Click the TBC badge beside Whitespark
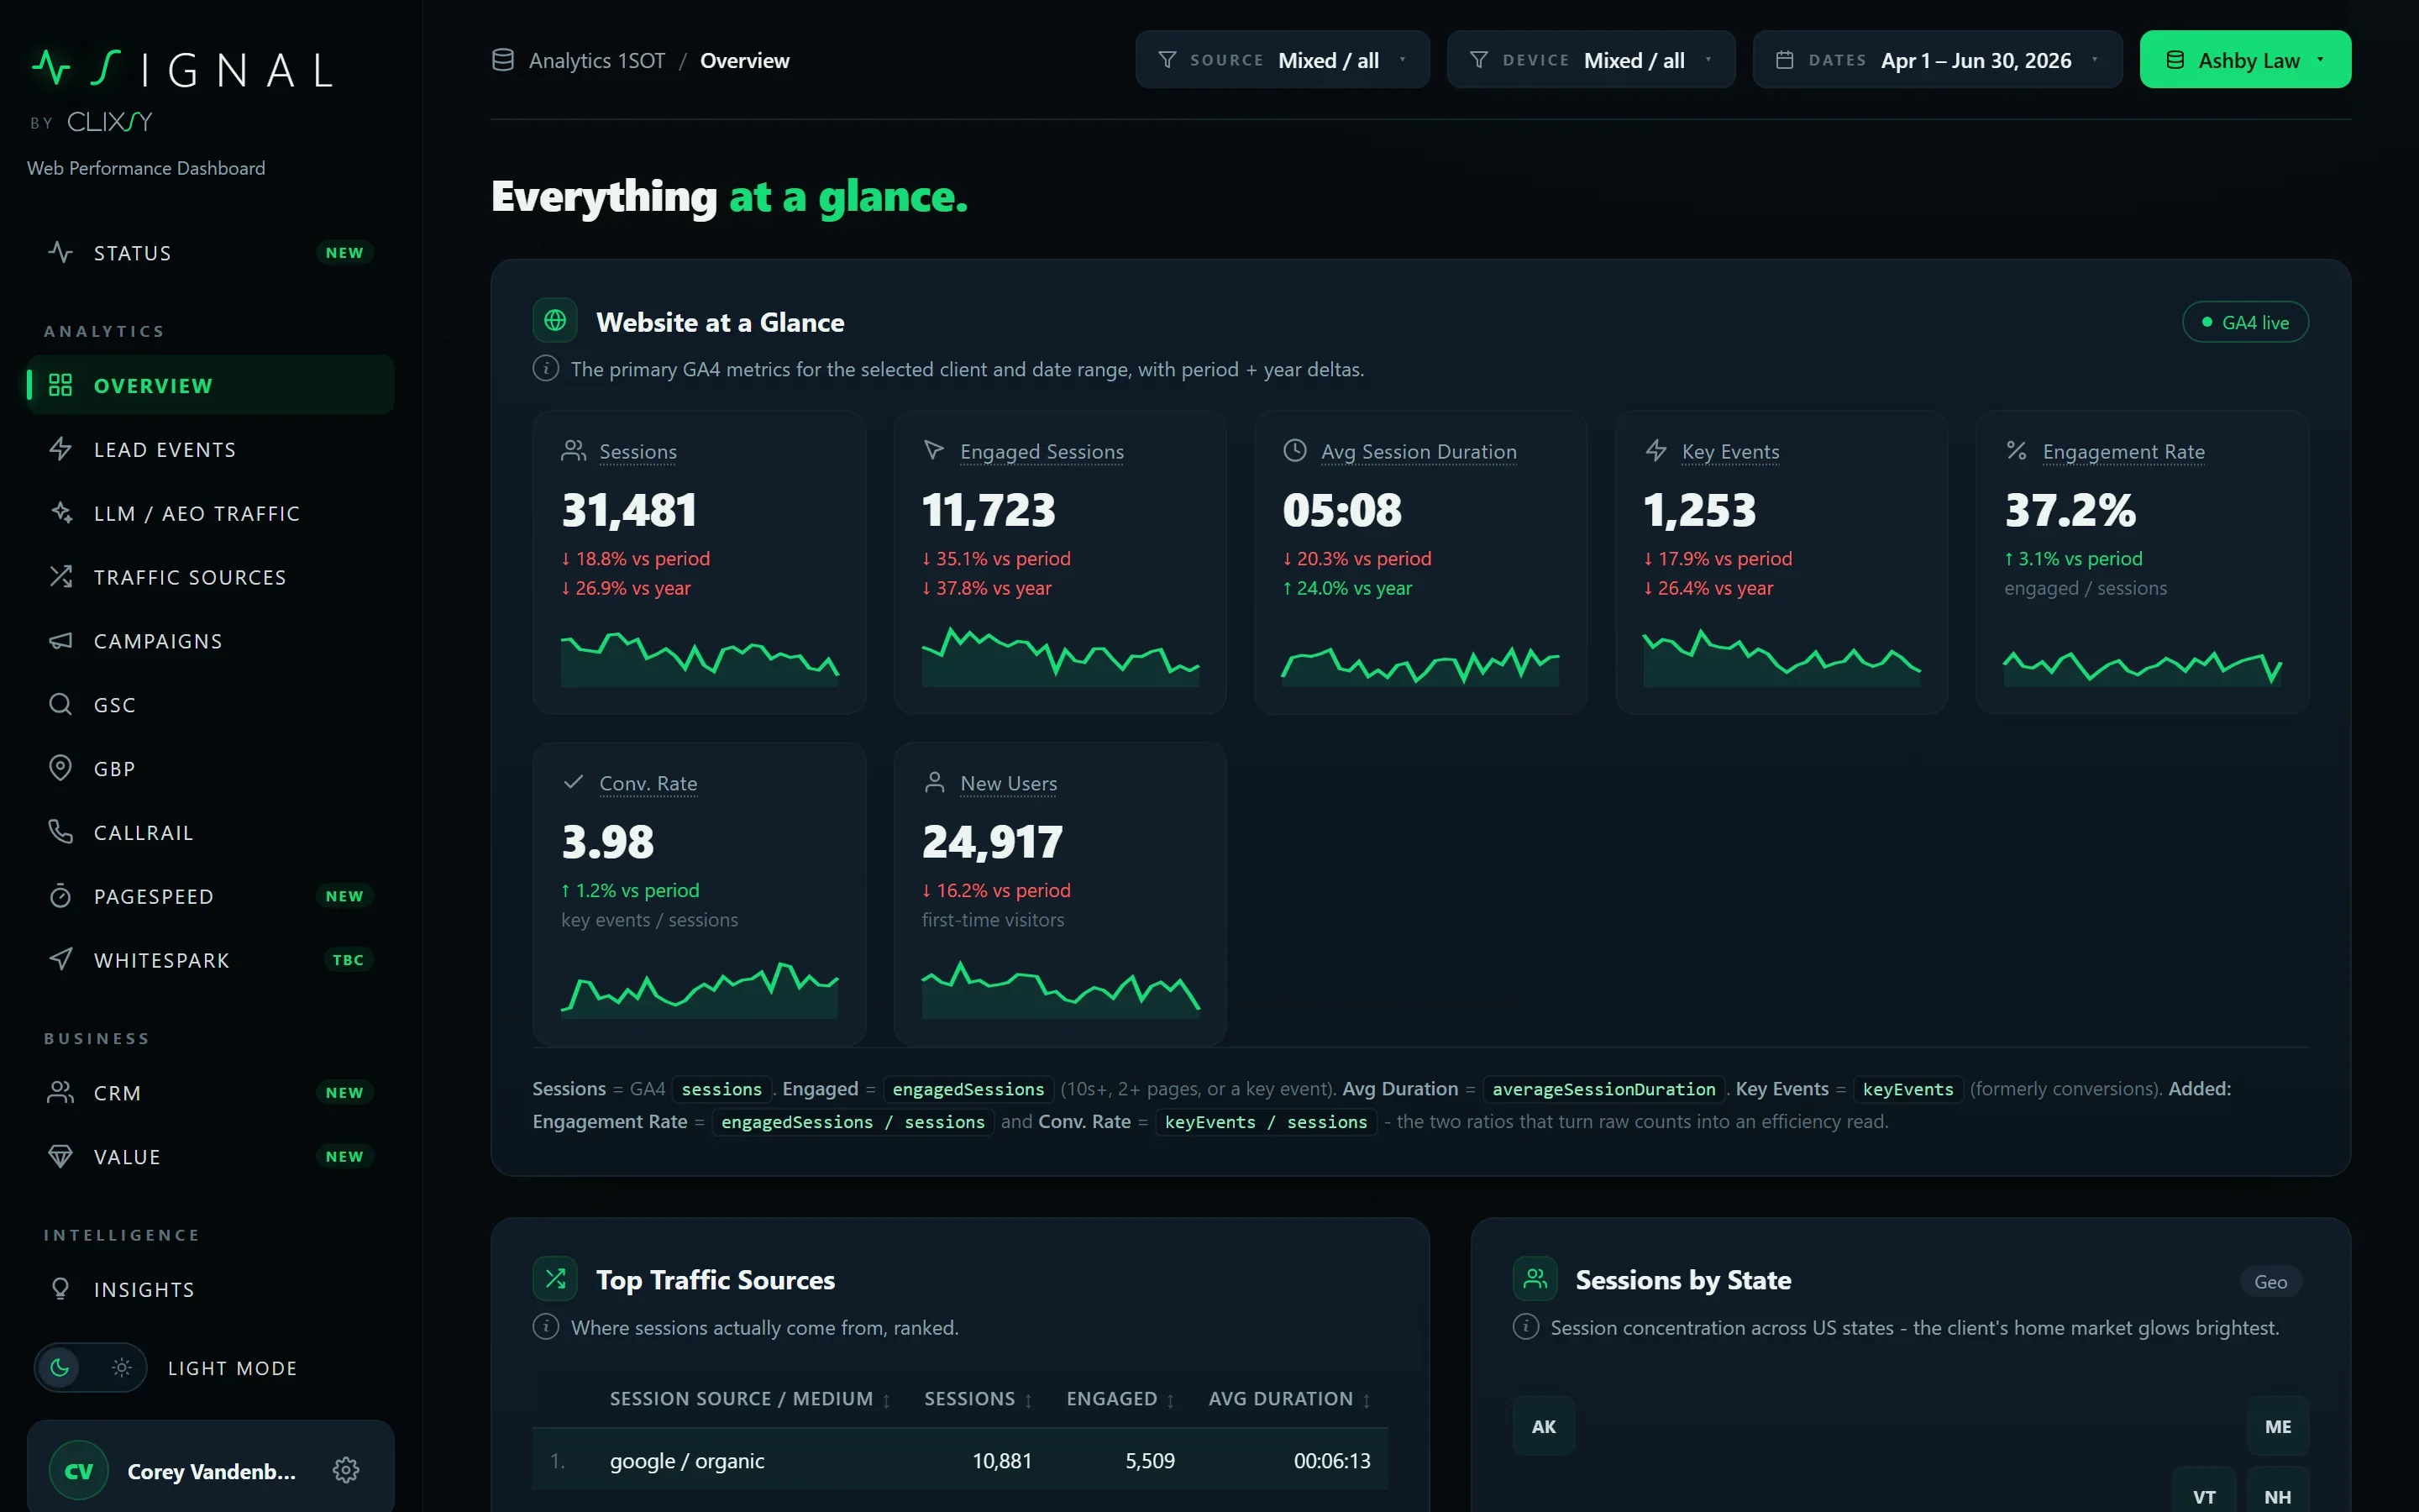Viewport: 2419px width, 1512px height. [x=348, y=960]
